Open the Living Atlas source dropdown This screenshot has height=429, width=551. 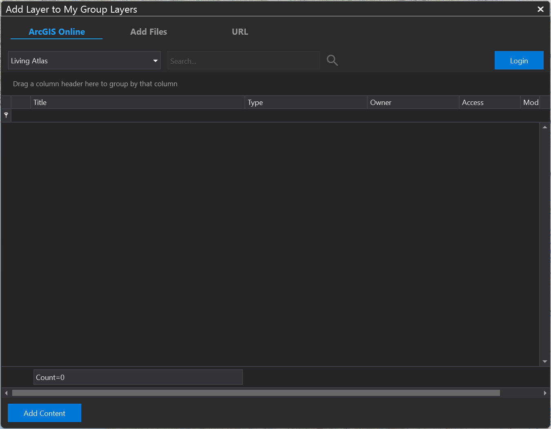coord(84,61)
